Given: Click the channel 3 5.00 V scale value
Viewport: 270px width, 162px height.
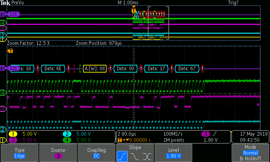Looking at the screenshot, I should coord(30,140).
